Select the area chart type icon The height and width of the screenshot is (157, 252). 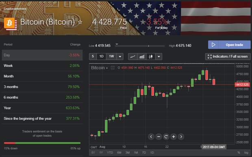[142, 57]
